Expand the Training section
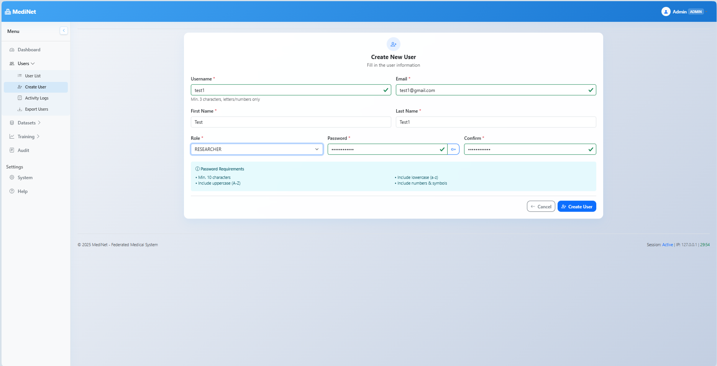The width and height of the screenshot is (717, 366). 38,136
